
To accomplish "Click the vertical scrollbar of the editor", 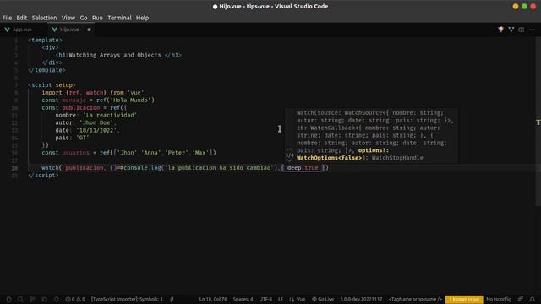I will coord(538,121).
